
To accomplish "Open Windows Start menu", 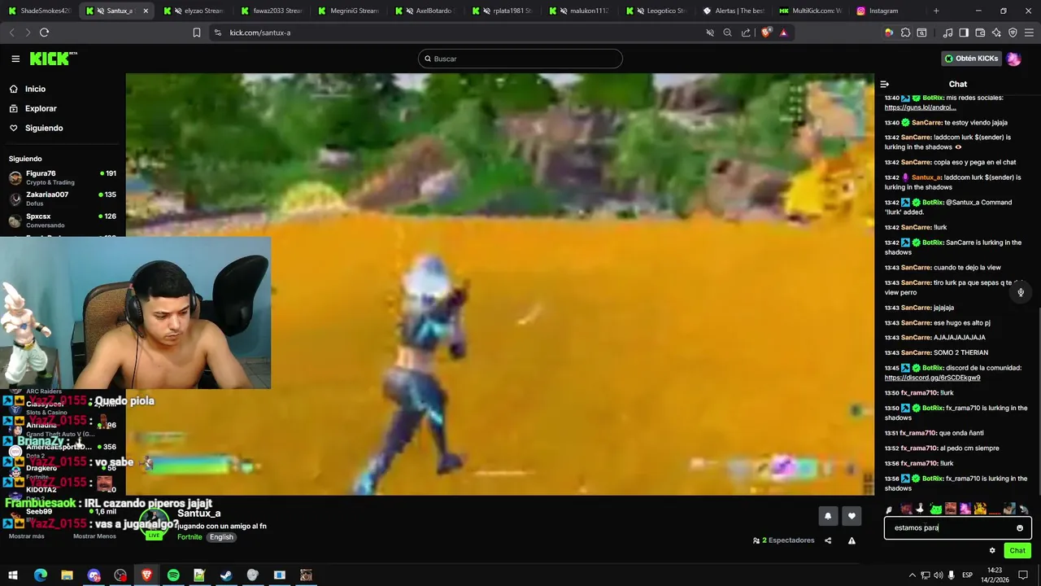I will point(13,575).
